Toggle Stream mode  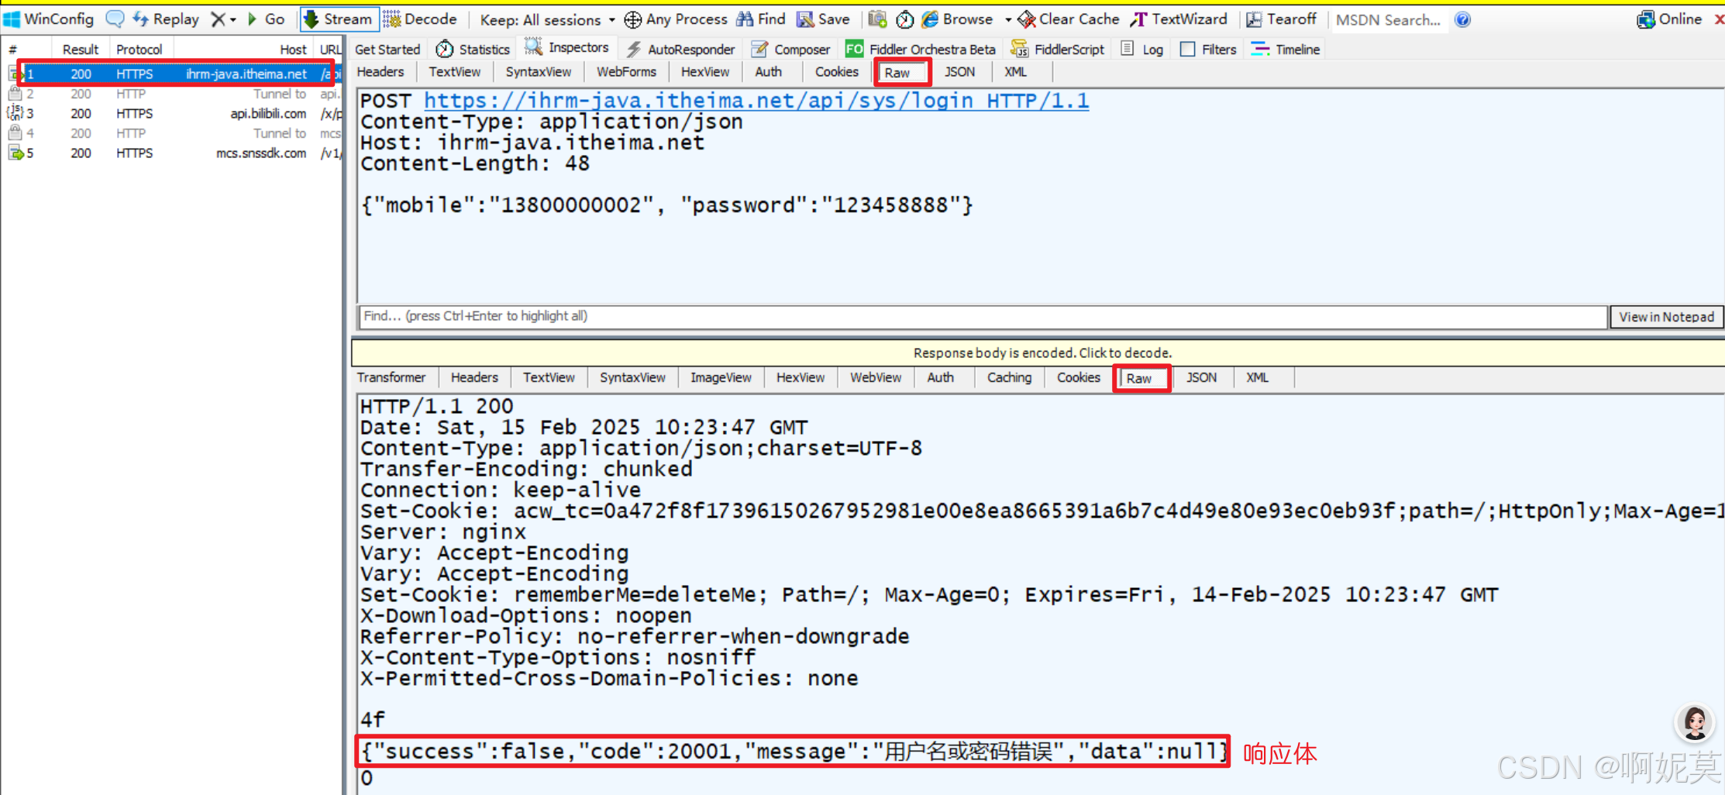pyautogui.click(x=338, y=19)
